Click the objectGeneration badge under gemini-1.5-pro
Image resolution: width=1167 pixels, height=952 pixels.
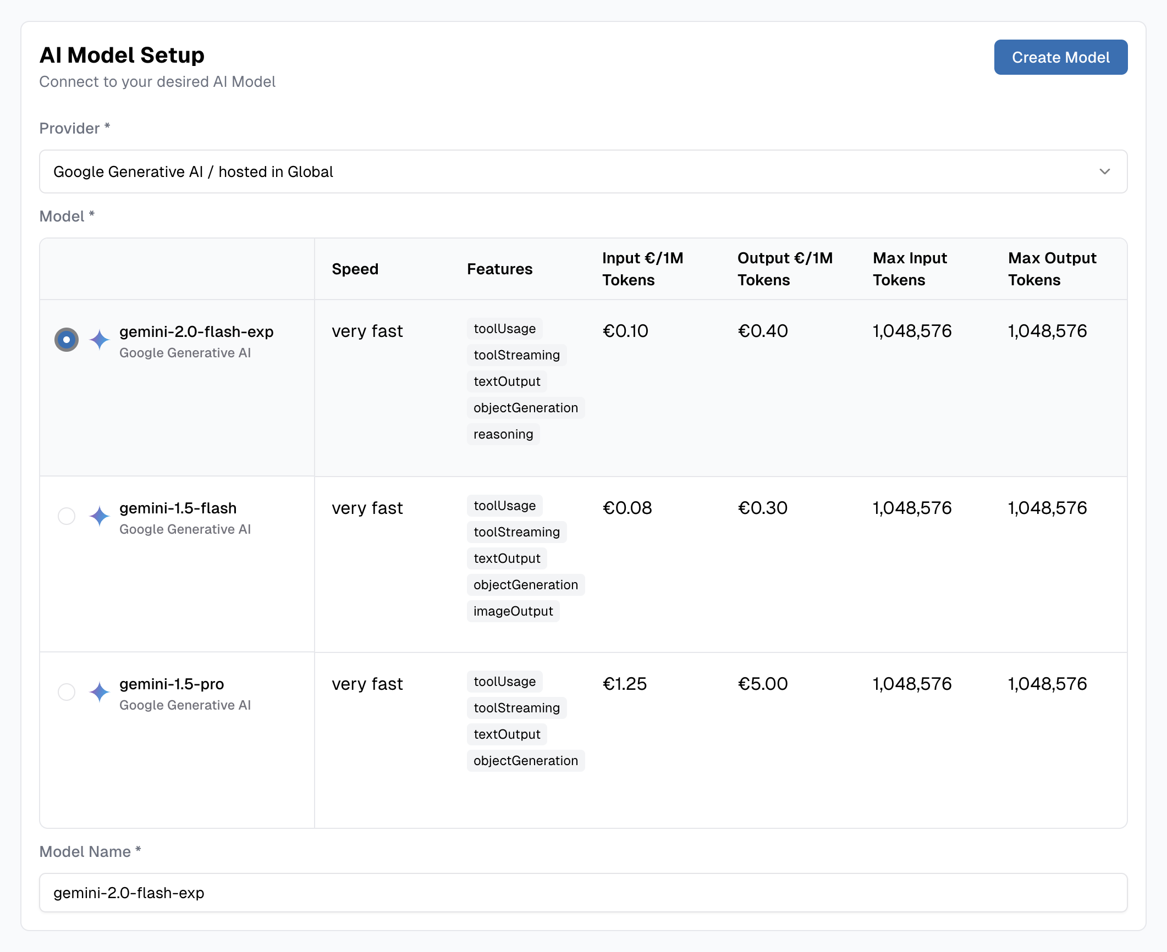[x=525, y=760]
